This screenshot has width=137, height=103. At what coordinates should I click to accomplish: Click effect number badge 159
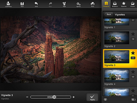point(133,58)
